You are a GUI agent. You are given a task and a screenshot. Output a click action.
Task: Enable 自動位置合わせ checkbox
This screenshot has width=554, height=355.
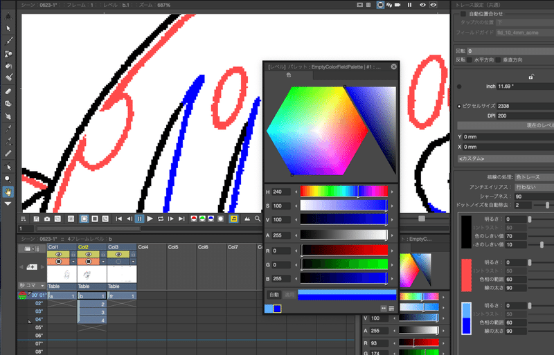coord(463,14)
